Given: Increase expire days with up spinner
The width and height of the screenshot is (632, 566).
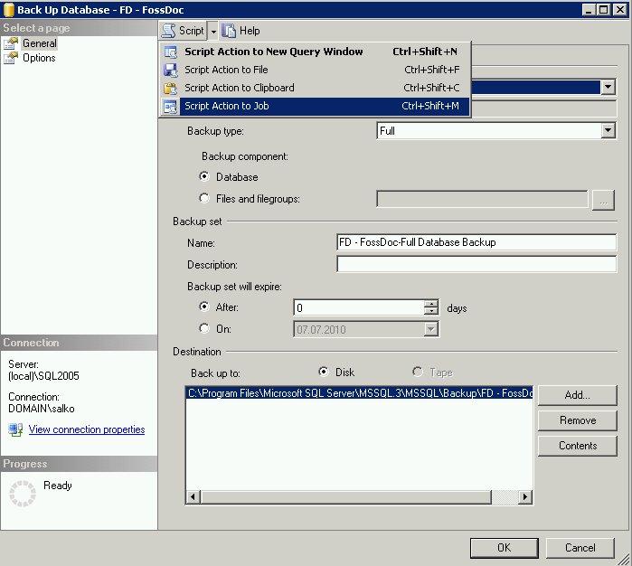Looking at the screenshot, I should [x=431, y=304].
